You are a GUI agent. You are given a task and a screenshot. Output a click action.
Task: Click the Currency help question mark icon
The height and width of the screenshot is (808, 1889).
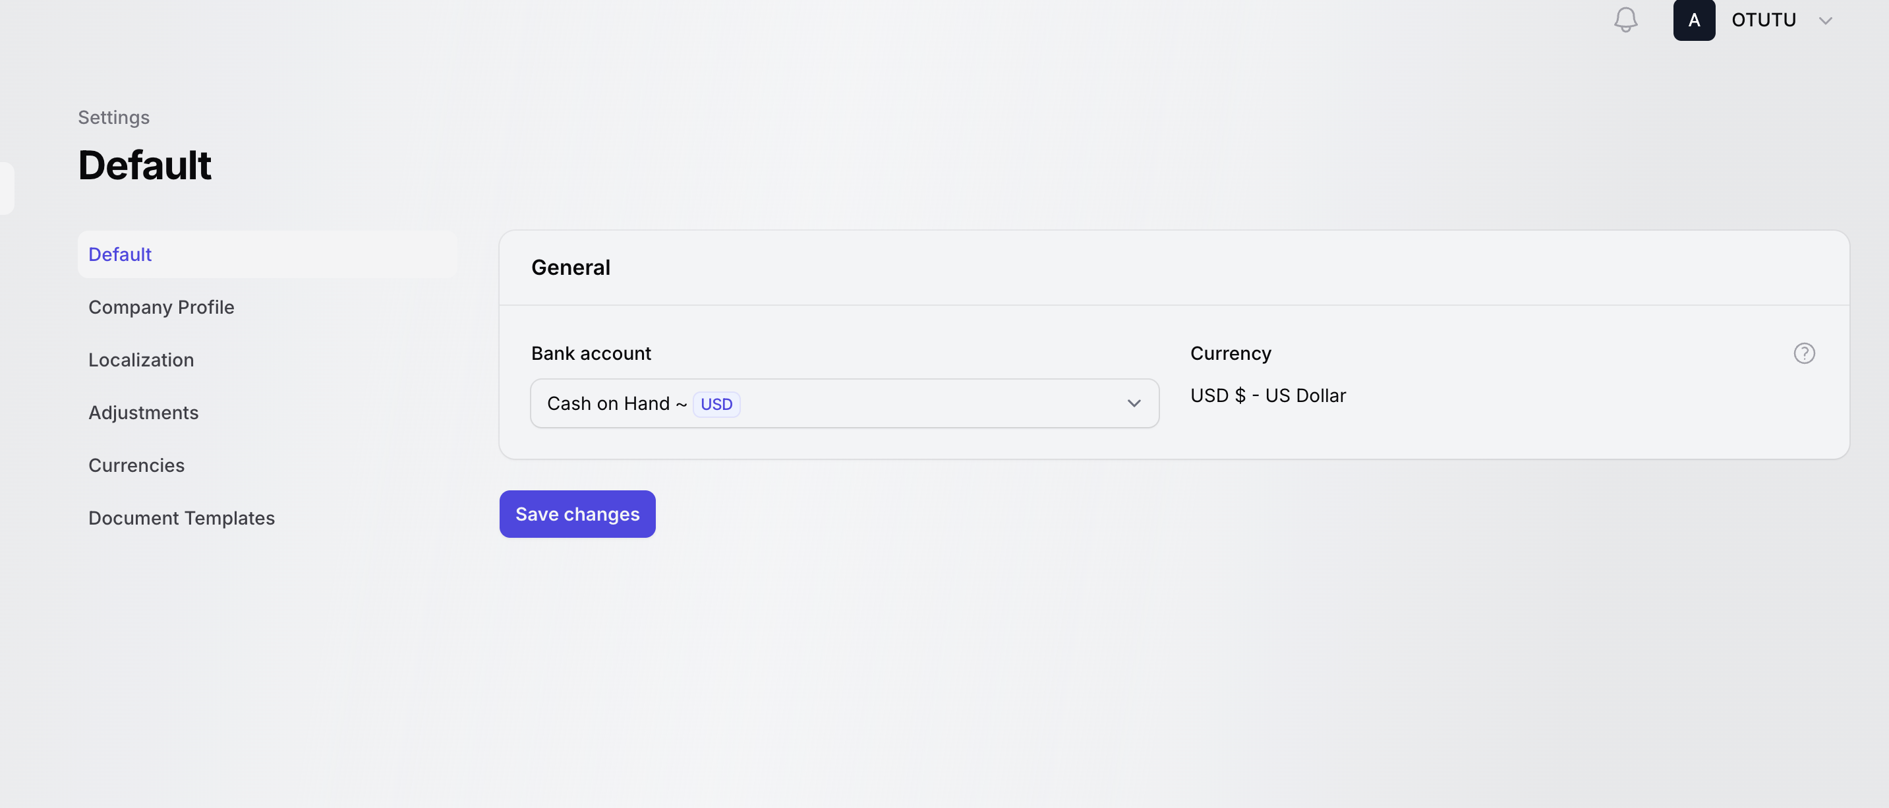[1804, 353]
